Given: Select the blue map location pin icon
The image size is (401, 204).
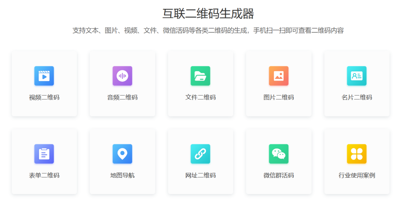Looking at the screenshot, I should tap(122, 154).
